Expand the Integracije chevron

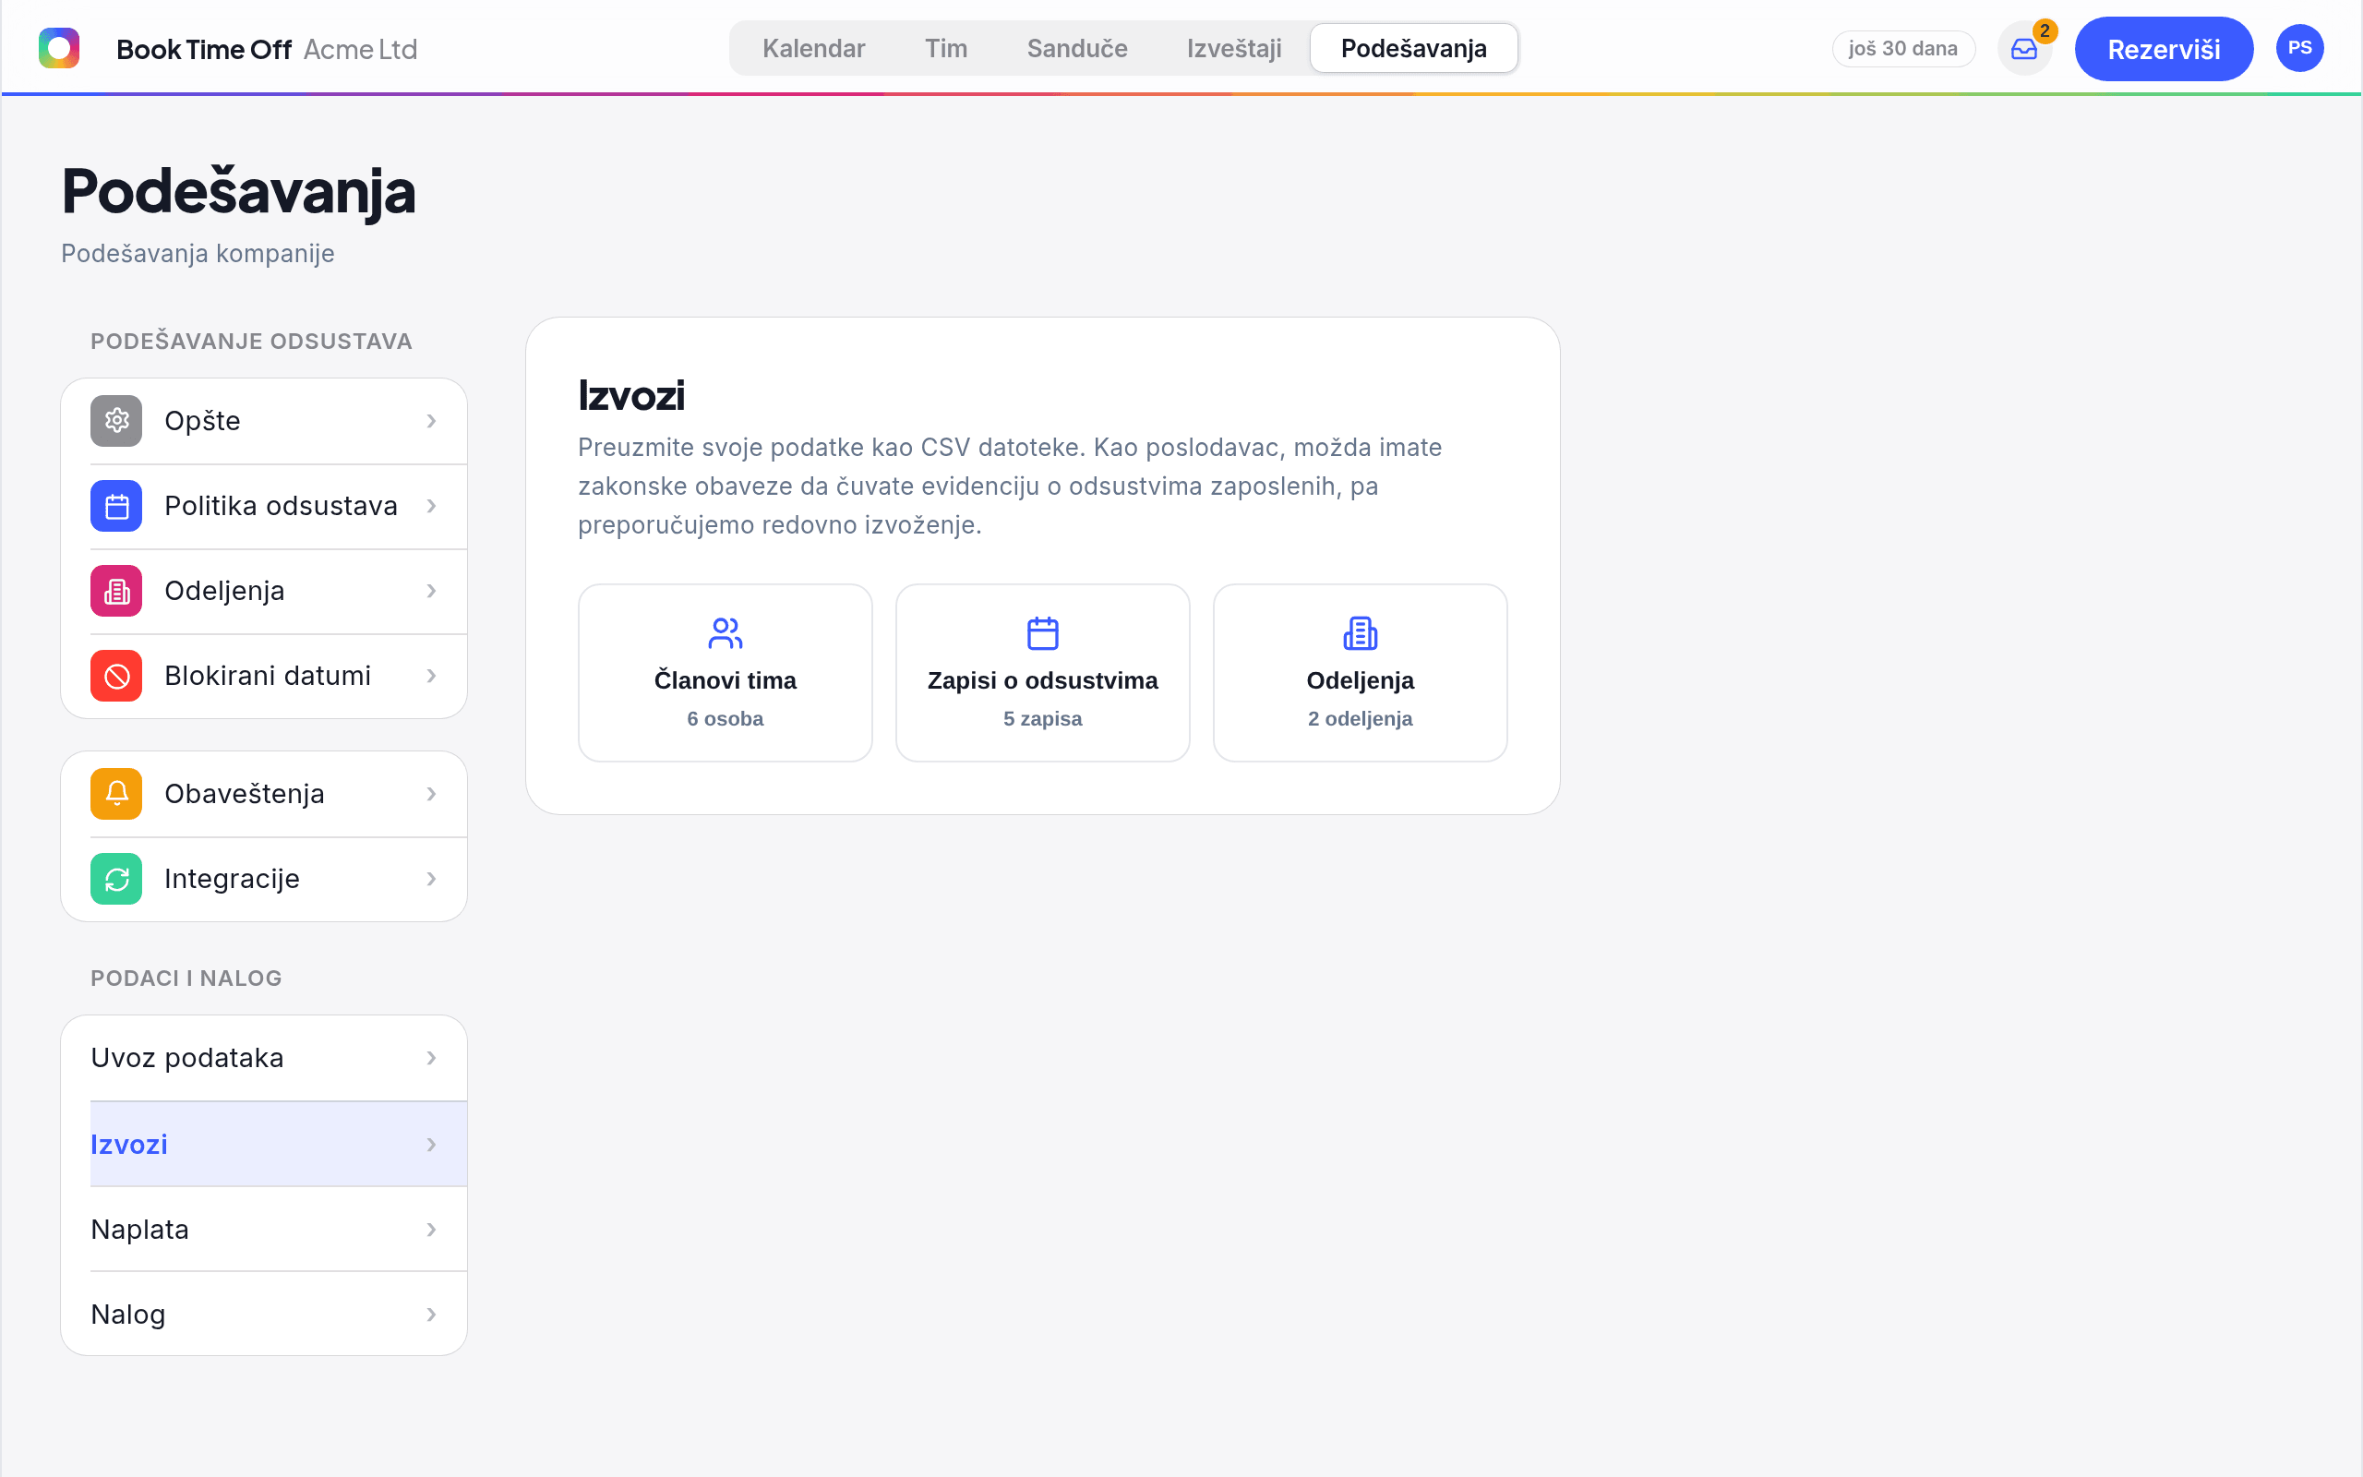pyautogui.click(x=432, y=879)
